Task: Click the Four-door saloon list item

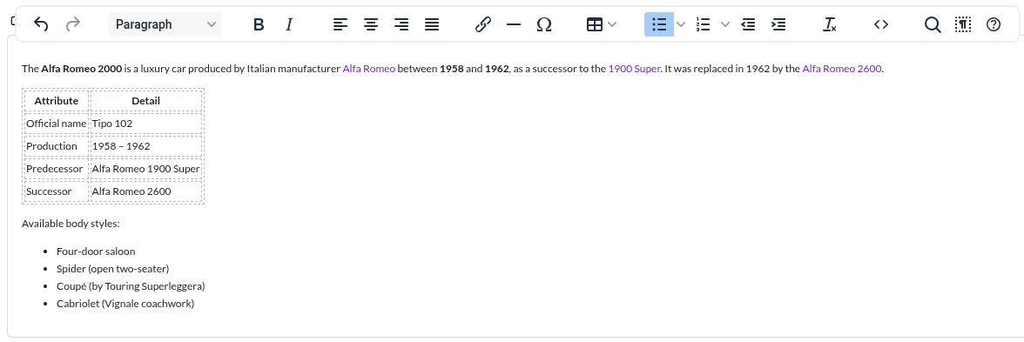Action: 96,251
